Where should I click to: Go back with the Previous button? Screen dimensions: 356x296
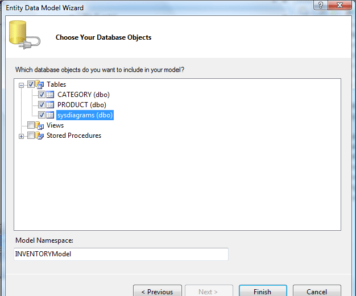tap(158, 291)
